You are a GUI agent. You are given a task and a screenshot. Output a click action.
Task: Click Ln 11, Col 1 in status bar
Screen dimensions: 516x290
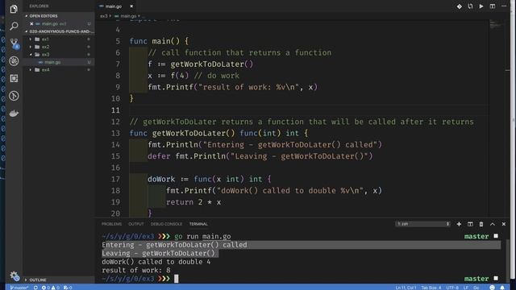406,288
